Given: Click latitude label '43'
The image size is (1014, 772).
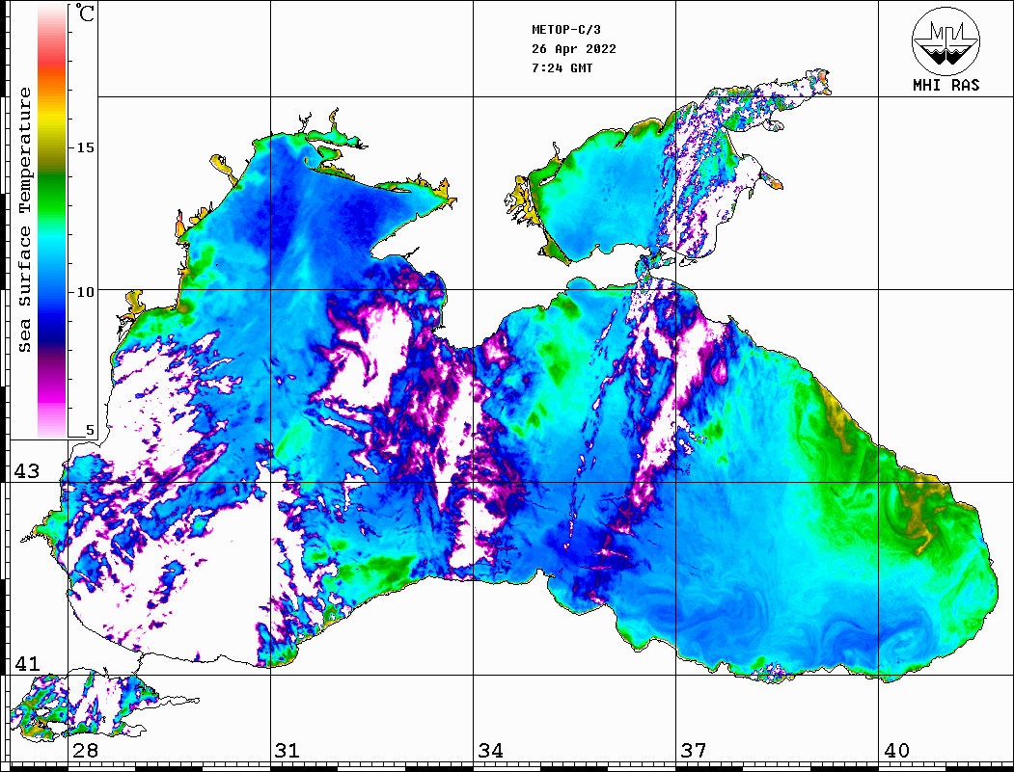Looking at the screenshot, I should [x=26, y=471].
